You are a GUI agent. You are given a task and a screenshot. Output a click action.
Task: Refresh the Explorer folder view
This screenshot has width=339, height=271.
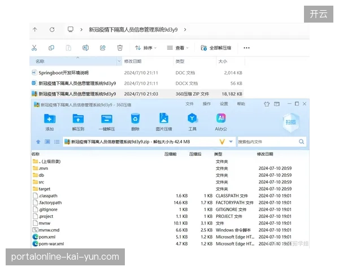click(52, 29)
